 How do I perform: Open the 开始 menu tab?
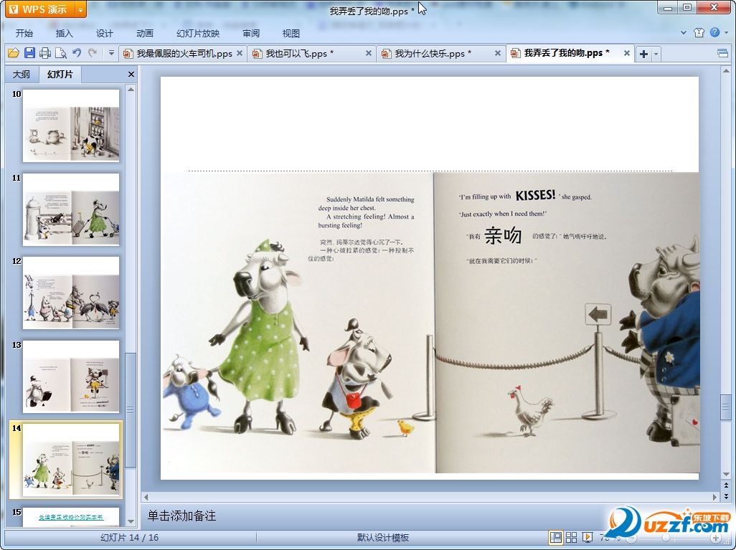[24, 33]
